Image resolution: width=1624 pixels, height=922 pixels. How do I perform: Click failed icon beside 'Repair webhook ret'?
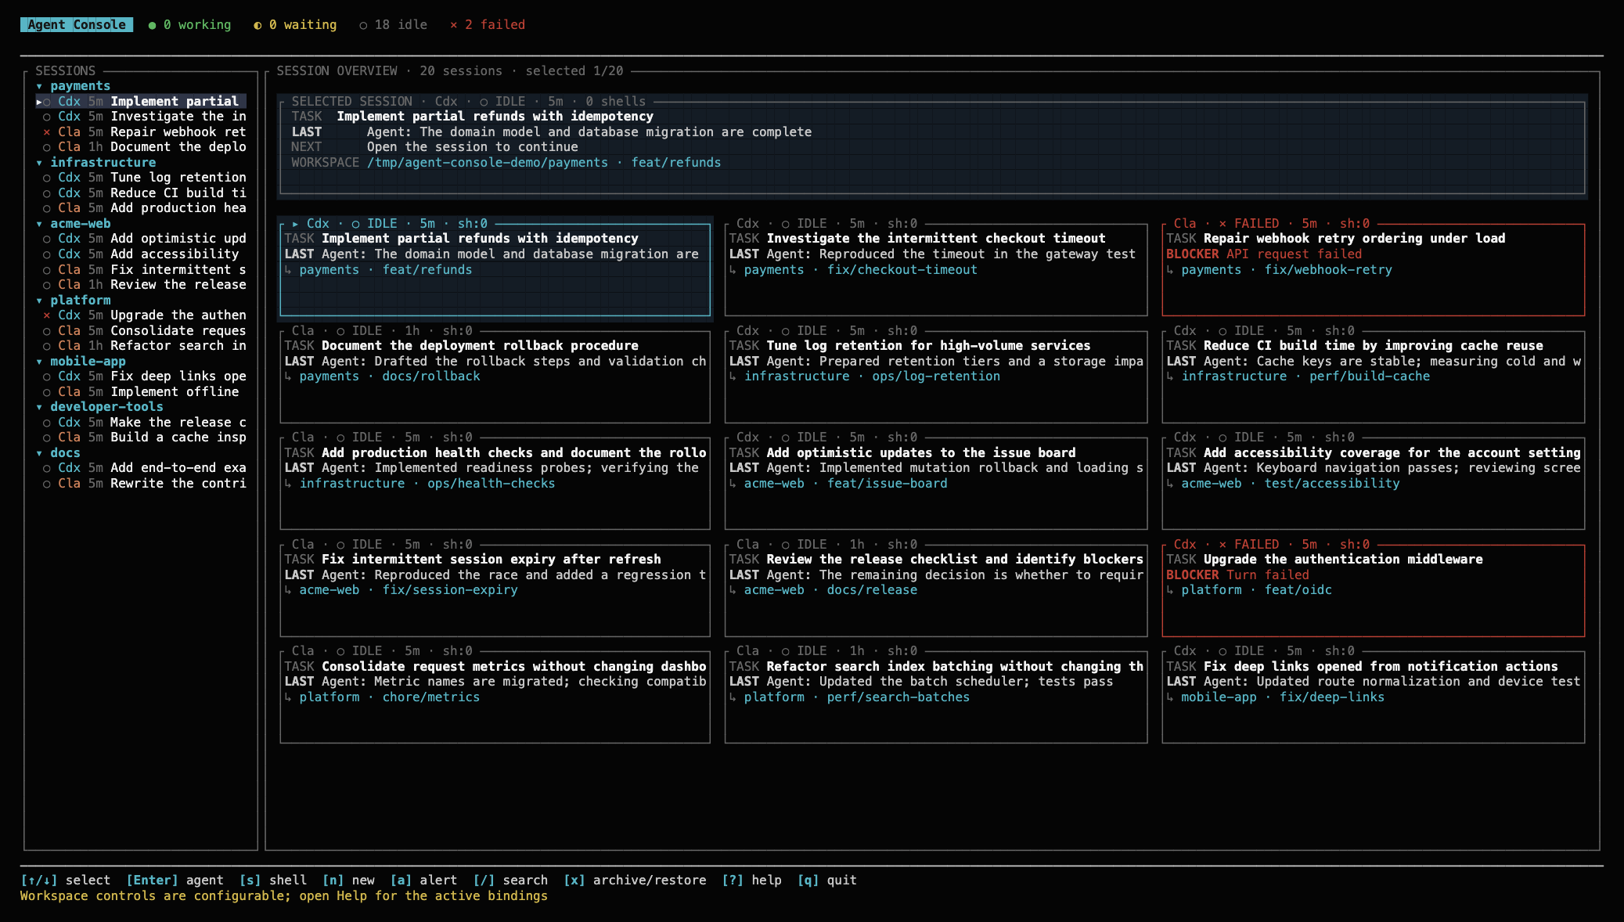(47, 132)
